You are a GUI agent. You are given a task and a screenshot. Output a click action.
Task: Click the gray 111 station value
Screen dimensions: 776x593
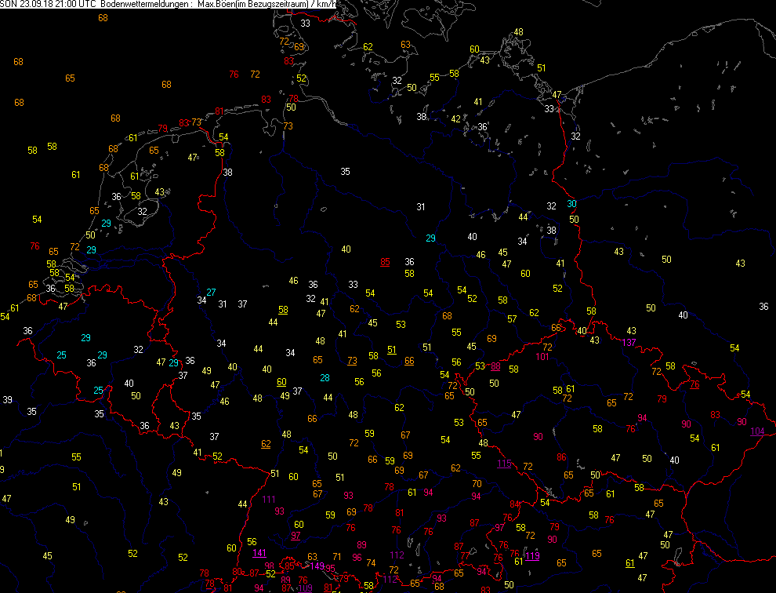(270, 500)
